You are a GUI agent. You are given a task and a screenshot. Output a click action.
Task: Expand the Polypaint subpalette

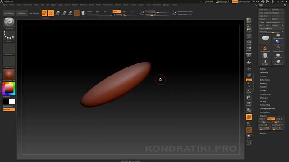(x=264, y=98)
